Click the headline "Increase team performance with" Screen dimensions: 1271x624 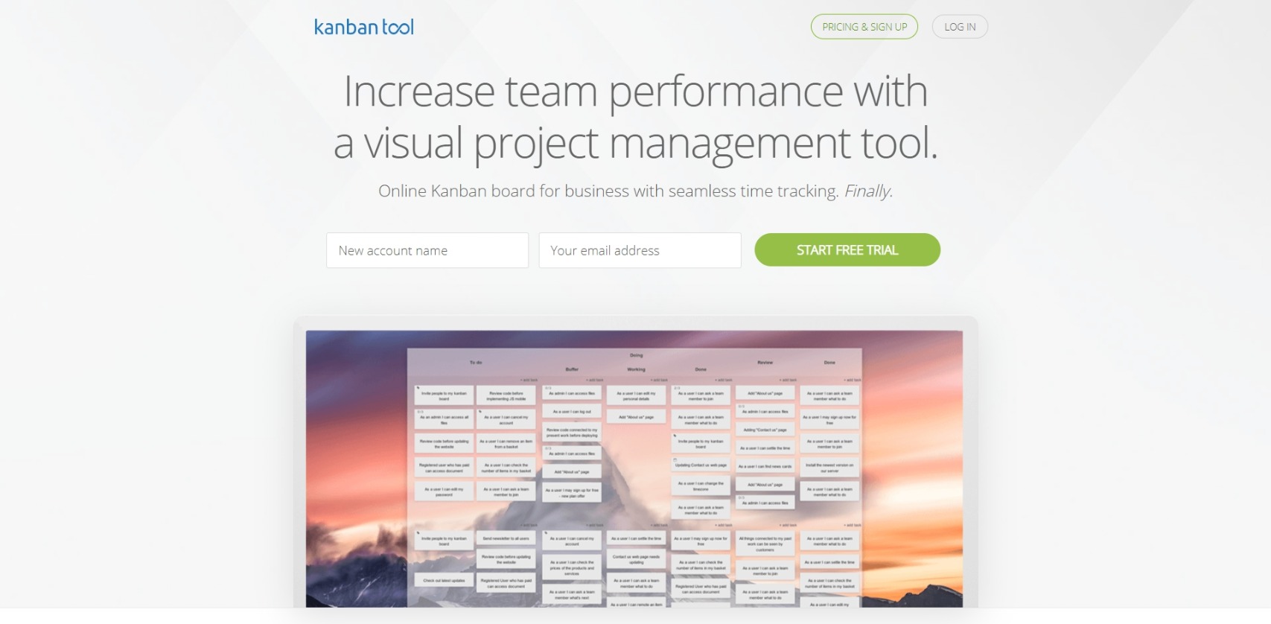[x=635, y=92]
